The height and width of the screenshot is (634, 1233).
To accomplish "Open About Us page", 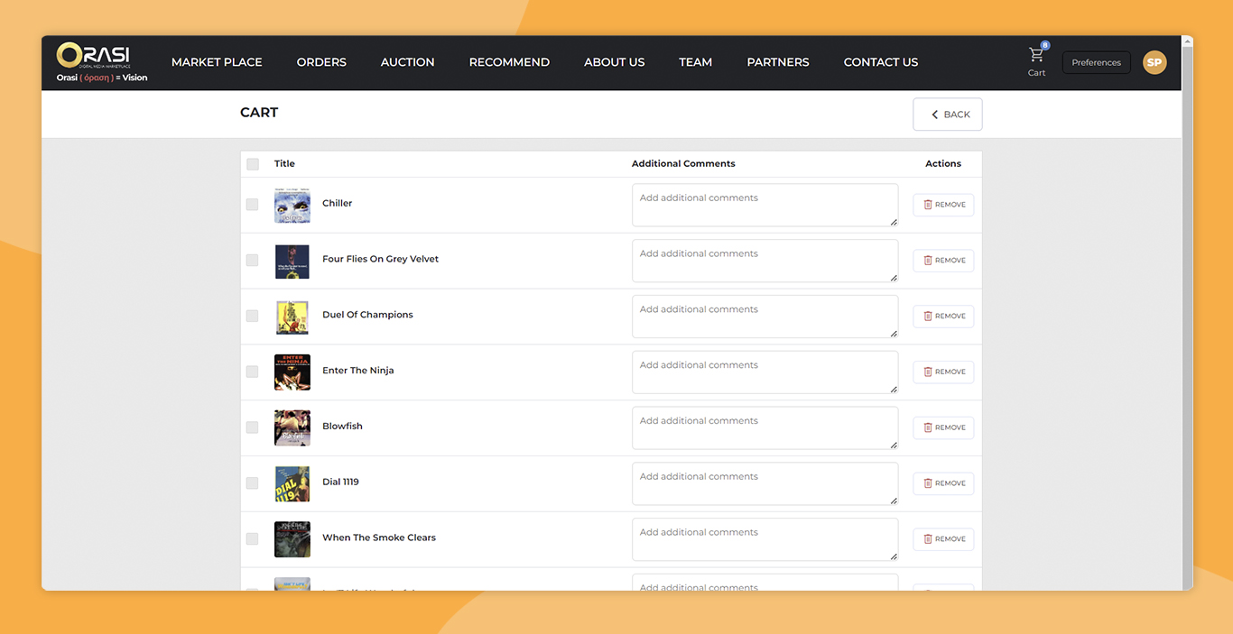I will [615, 62].
